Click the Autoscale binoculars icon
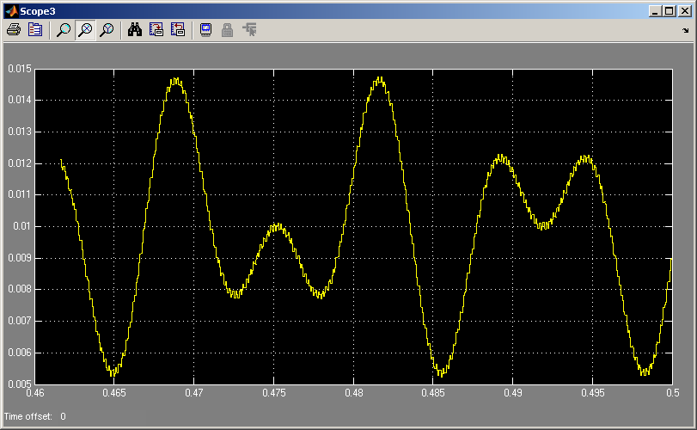This screenshot has height=430, width=697. click(x=135, y=30)
